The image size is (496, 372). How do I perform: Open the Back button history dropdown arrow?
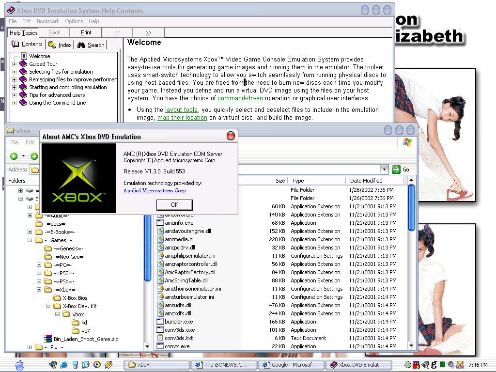(23, 156)
